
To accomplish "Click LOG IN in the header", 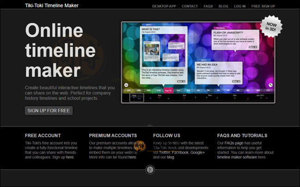I will (x=240, y=6).
